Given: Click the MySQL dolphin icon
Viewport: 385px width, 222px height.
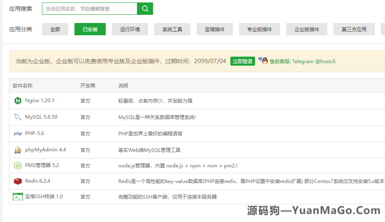Looking at the screenshot, I should [x=18, y=117].
